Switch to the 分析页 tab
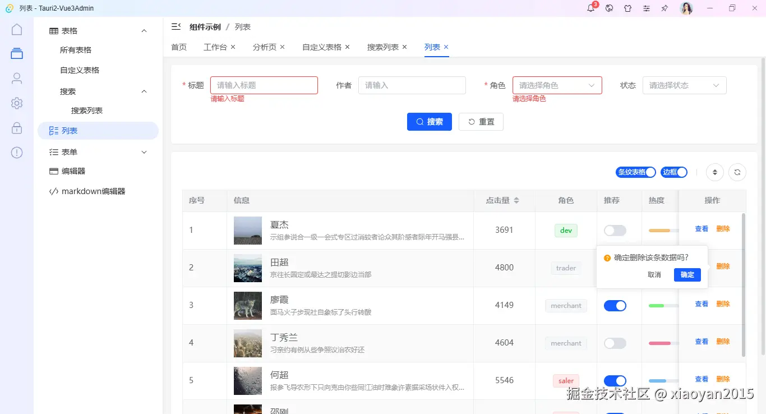Image resolution: width=766 pixels, height=414 pixels. (264, 47)
